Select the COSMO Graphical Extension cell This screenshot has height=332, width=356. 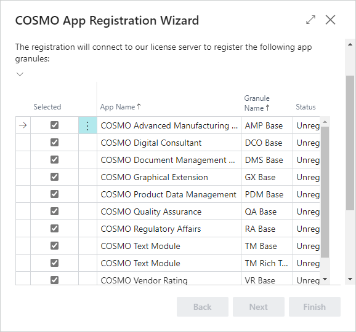(169, 177)
